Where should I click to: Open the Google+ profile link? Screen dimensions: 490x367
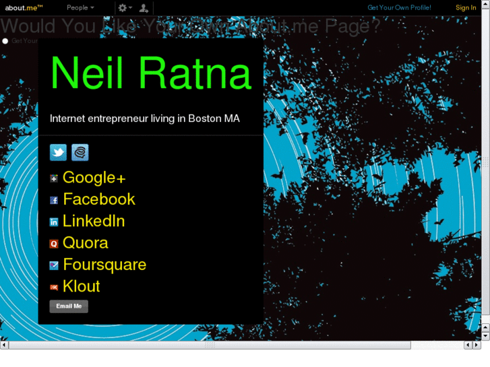coord(94,178)
